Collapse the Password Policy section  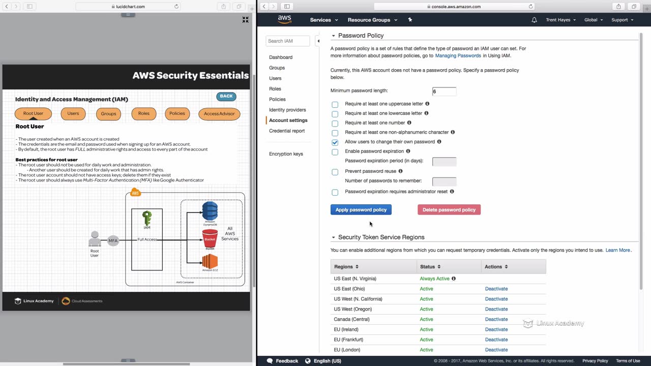click(x=334, y=36)
